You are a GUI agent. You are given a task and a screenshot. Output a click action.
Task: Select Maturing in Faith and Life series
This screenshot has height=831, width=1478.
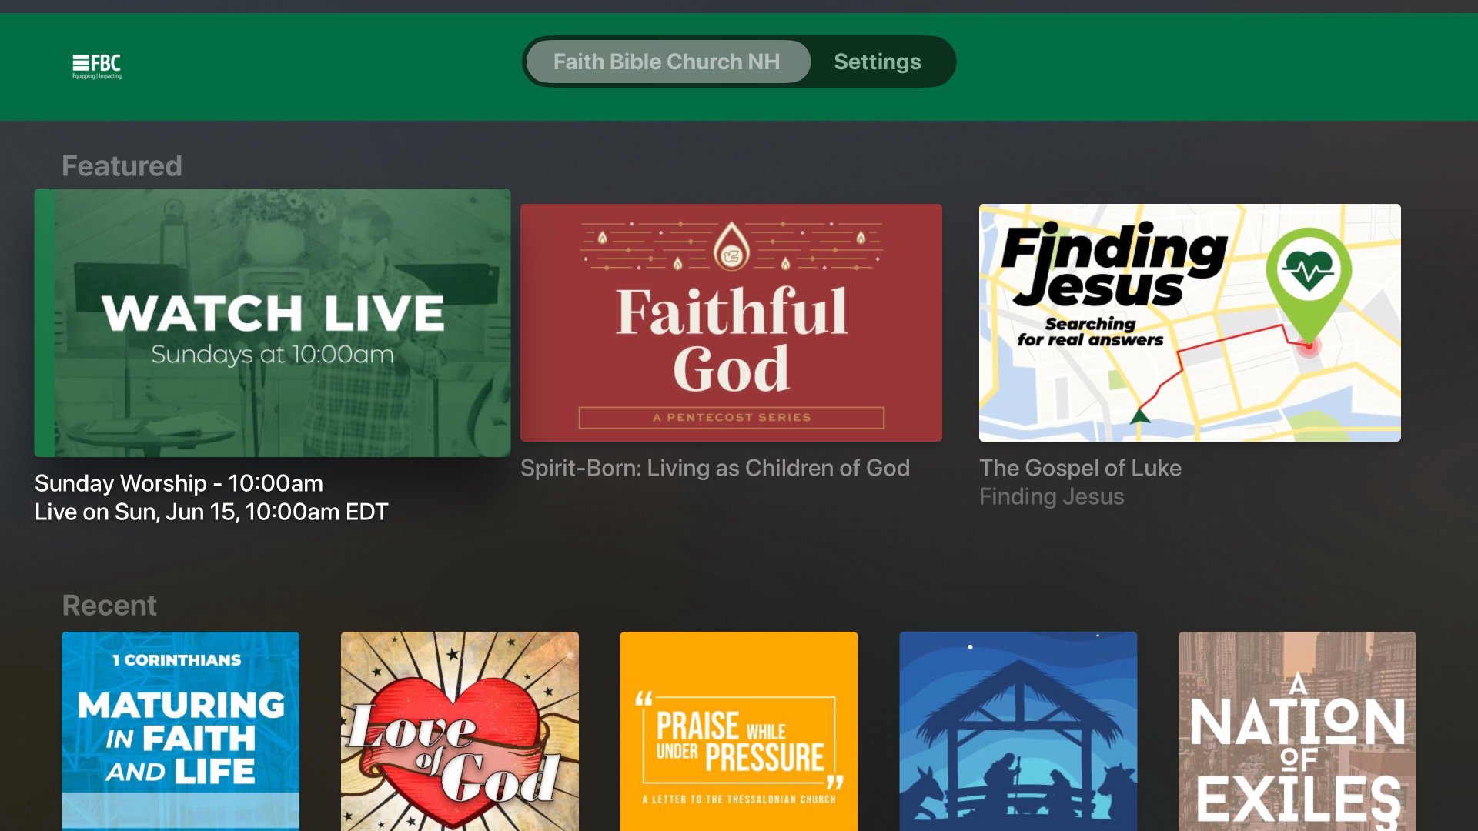(x=180, y=730)
